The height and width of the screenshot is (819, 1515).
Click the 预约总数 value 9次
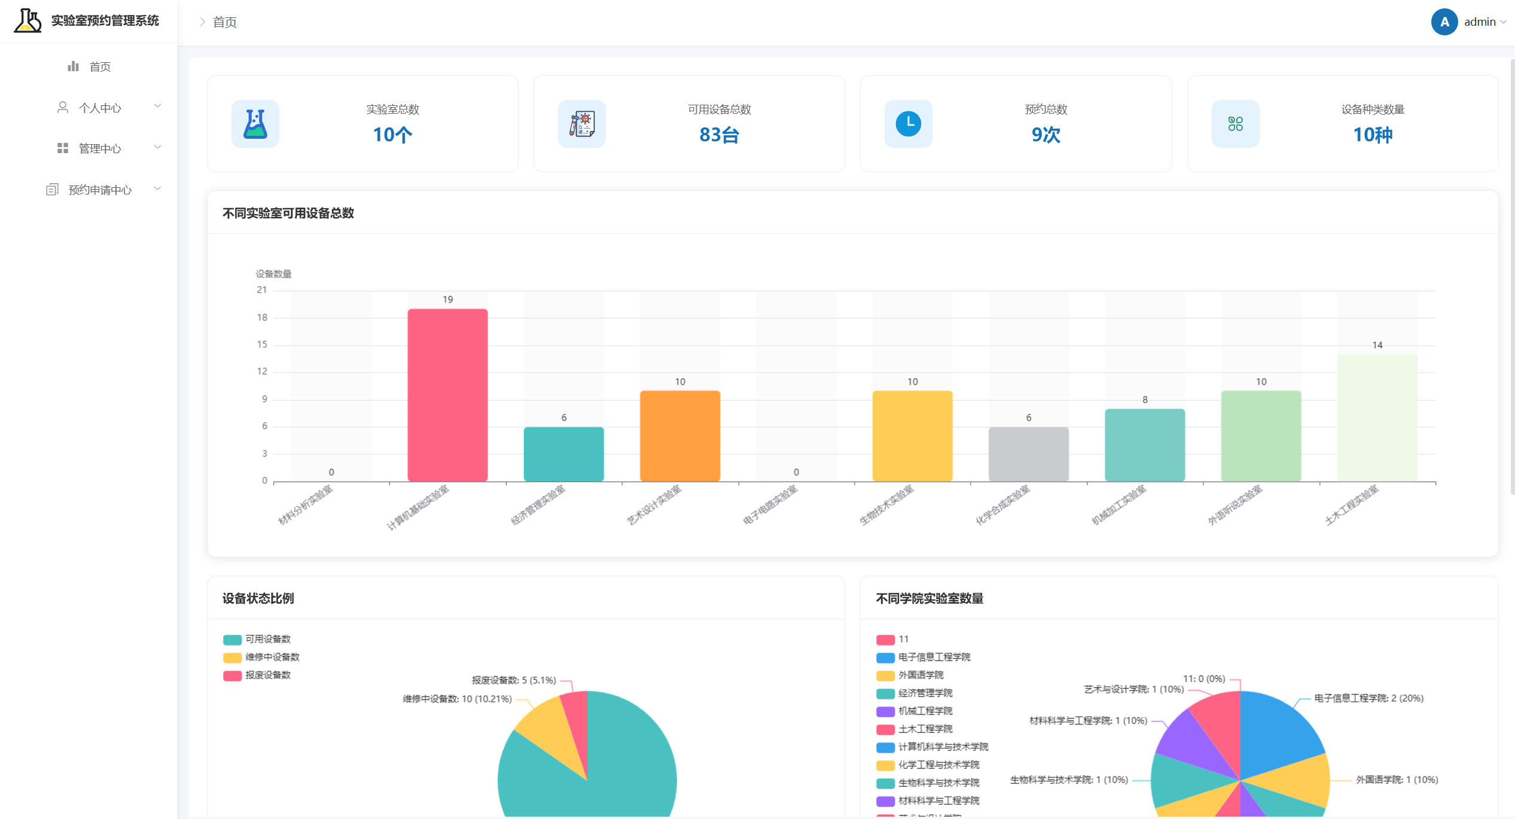[x=1046, y=135]
